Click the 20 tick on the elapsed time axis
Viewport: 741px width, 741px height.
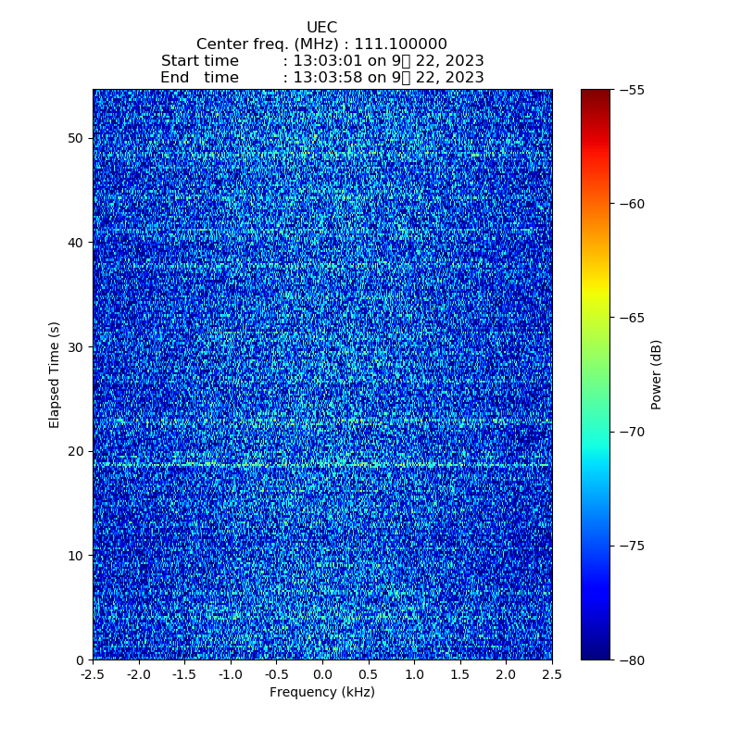point(76,451)
